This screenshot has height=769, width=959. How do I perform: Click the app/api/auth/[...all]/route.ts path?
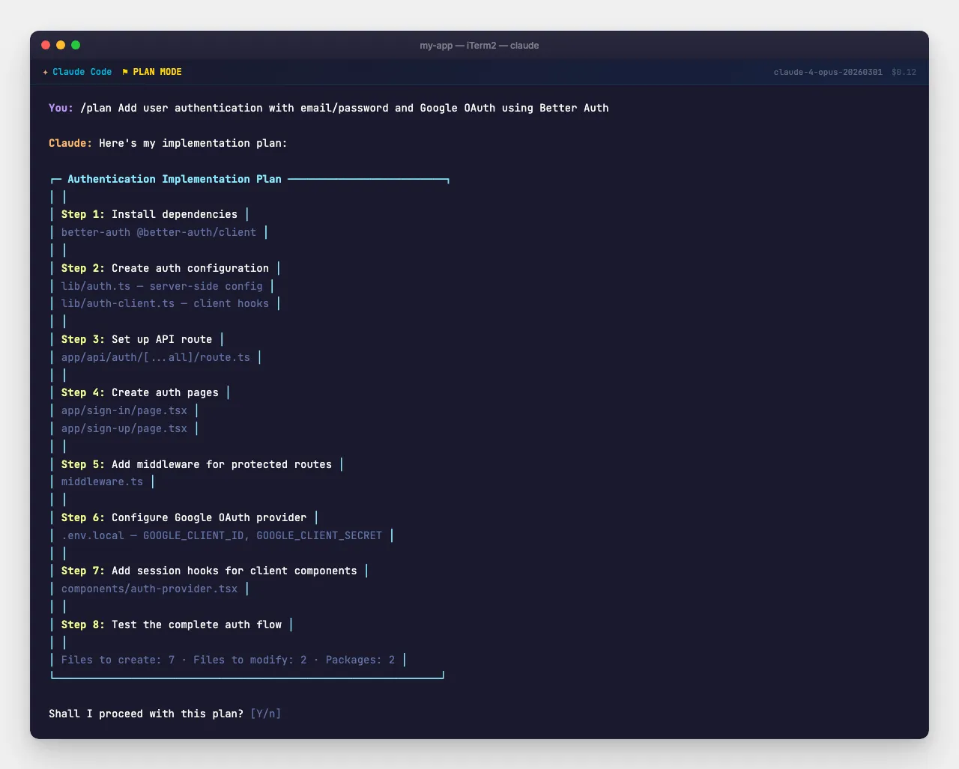click(x=156, y=357)
